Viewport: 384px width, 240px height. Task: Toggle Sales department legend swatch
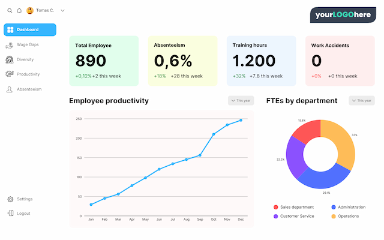point(276,207)
